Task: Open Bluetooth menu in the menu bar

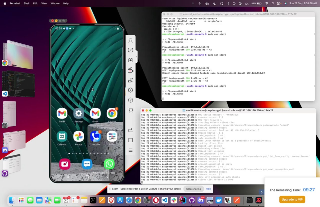Action: (228, 3)
